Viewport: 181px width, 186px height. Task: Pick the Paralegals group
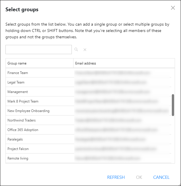point(88,139)
